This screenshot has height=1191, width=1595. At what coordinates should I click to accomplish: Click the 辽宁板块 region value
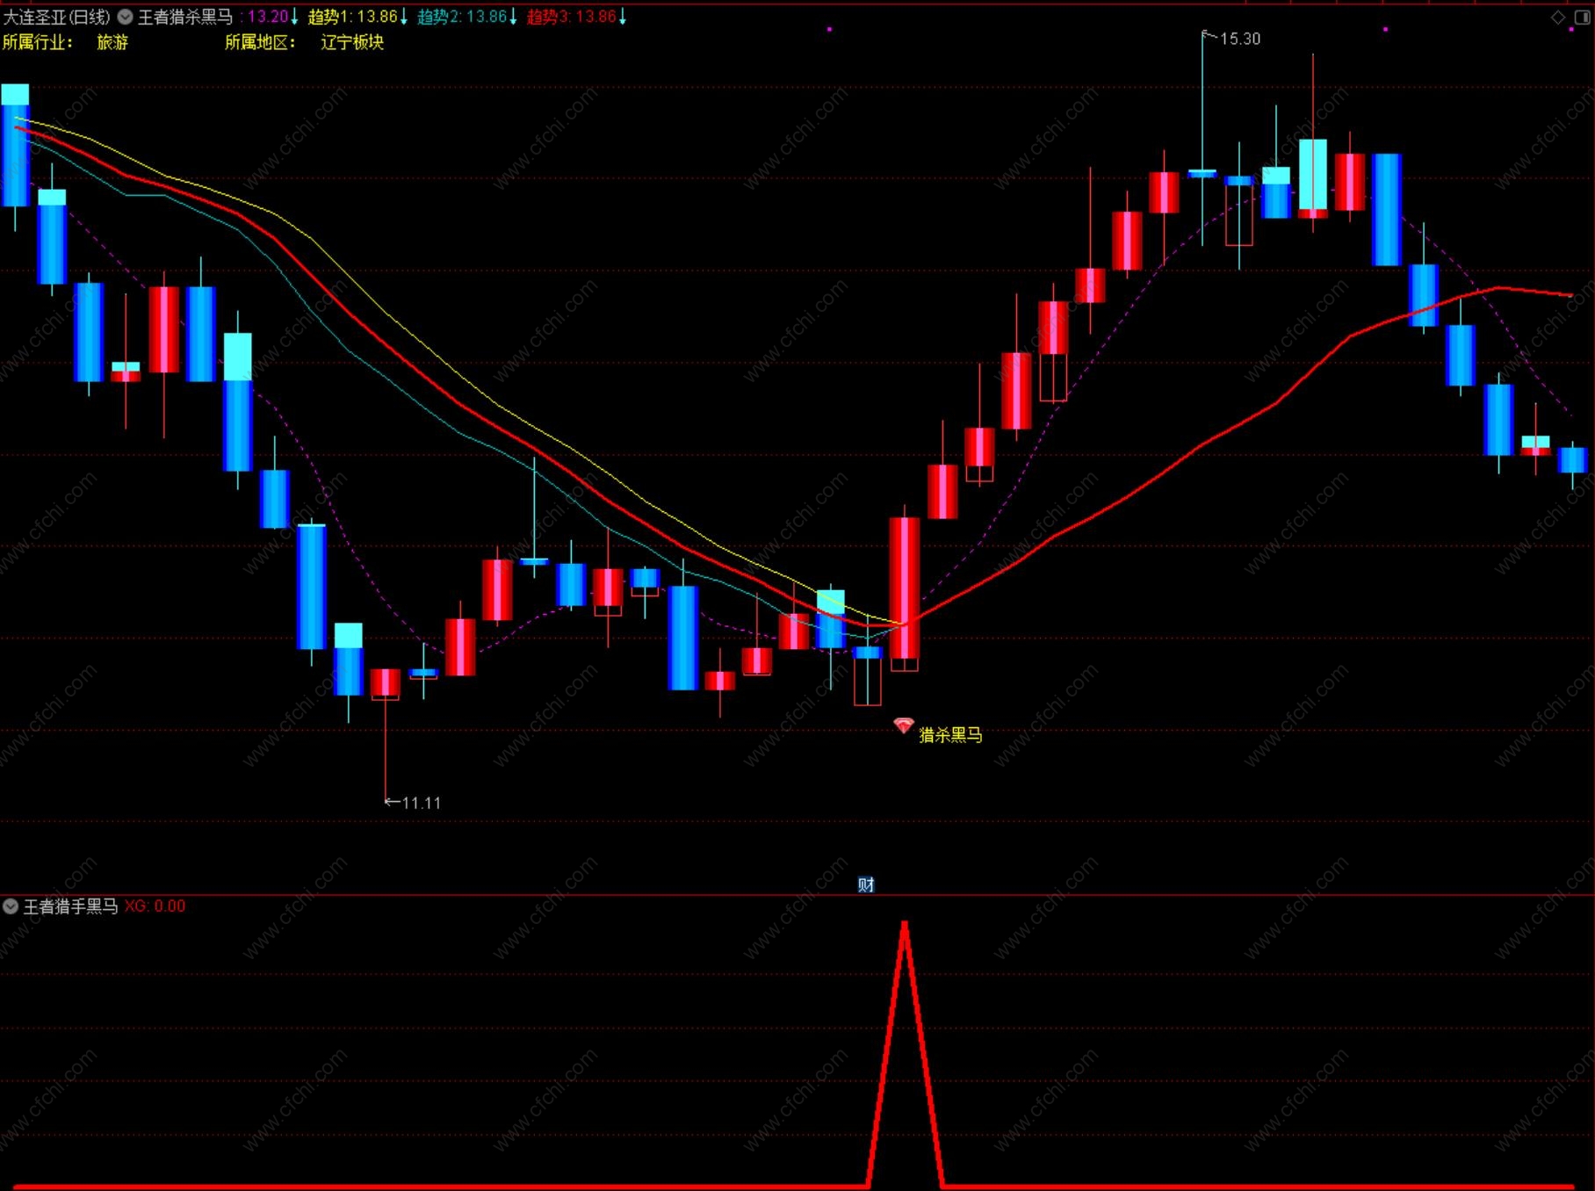coord(352,42)
